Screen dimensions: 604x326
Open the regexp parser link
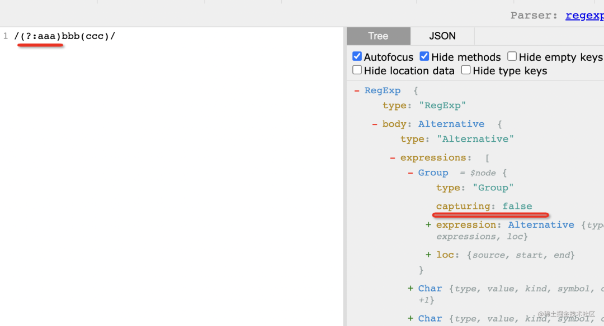584,16
